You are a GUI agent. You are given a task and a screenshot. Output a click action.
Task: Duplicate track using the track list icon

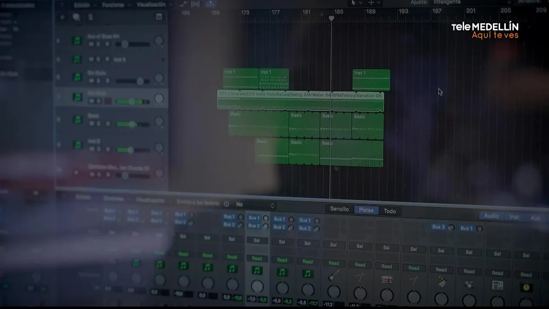pos(76,17)
